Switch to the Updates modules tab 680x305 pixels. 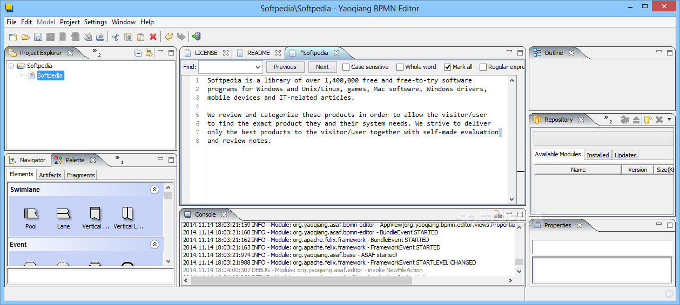pyautogui.click(x=625, y=155)
